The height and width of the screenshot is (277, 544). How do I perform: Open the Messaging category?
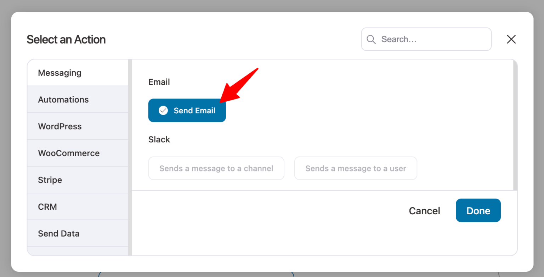click(59, 73)
